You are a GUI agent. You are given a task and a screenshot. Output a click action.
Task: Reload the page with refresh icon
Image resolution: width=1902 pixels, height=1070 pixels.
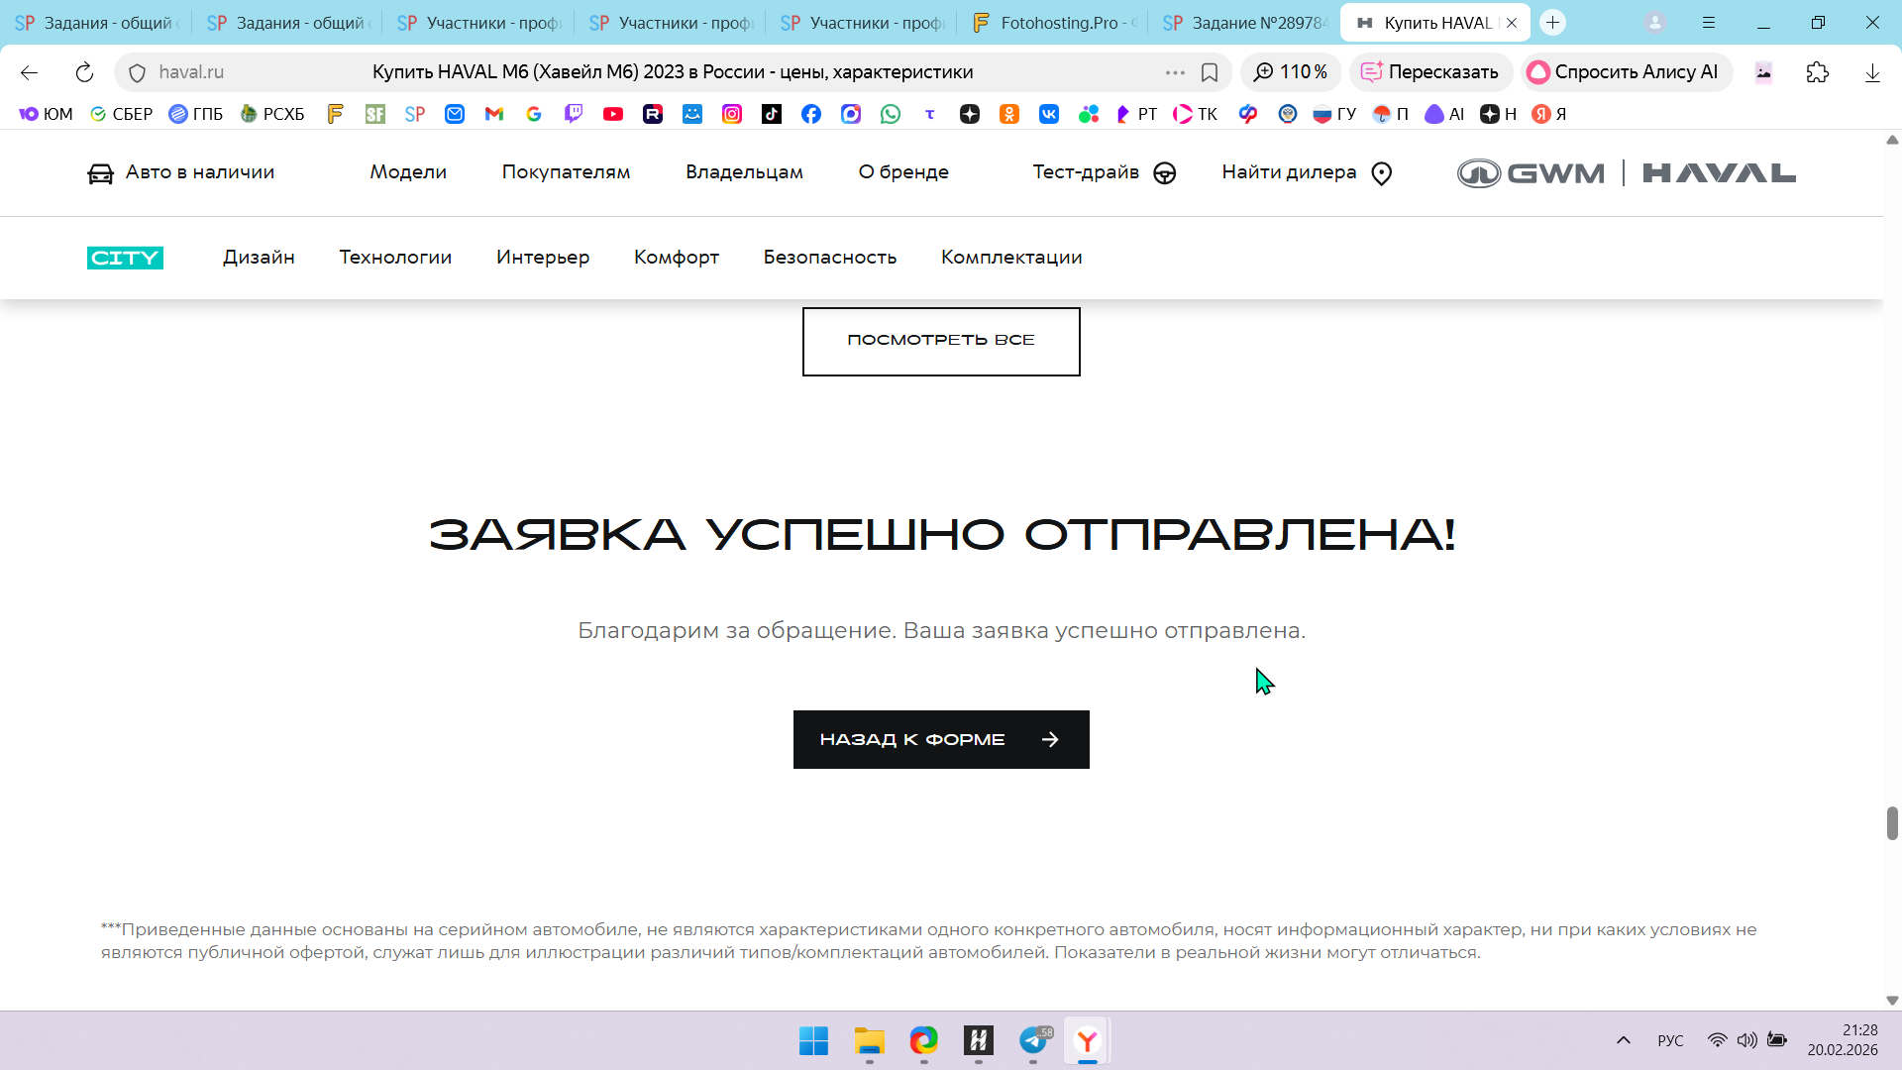tap(84, 72)
